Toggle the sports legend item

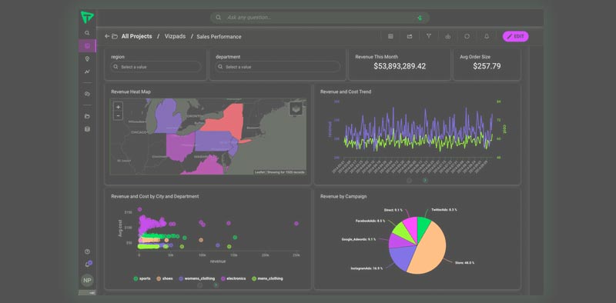point(142,278)
